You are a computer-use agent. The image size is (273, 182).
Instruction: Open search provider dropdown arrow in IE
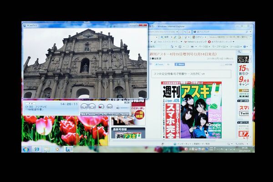(x=250, y=32)
